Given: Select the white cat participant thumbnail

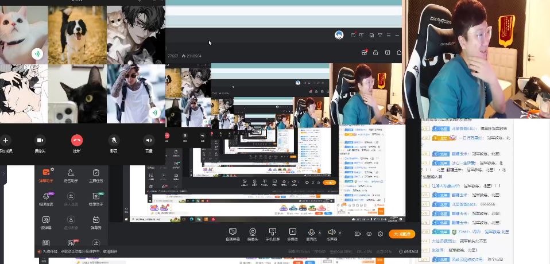Looking at the screenshot, I should click(x=24, y=34).
